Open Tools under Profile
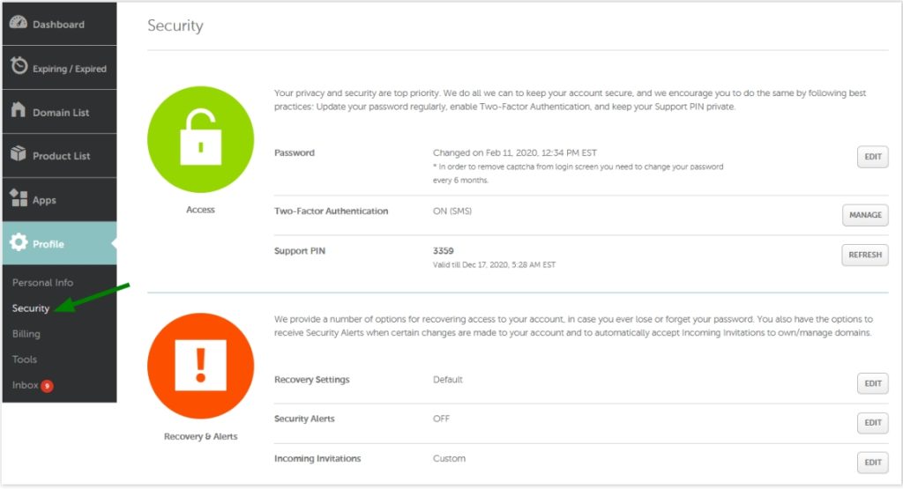This screenshot has height=489, width=903. [x=25, y=359]
